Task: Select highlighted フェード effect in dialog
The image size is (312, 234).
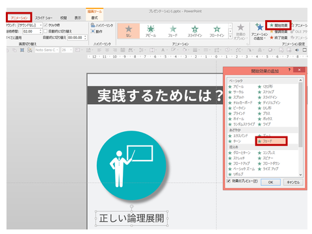Action: click(x=271, y=141)
